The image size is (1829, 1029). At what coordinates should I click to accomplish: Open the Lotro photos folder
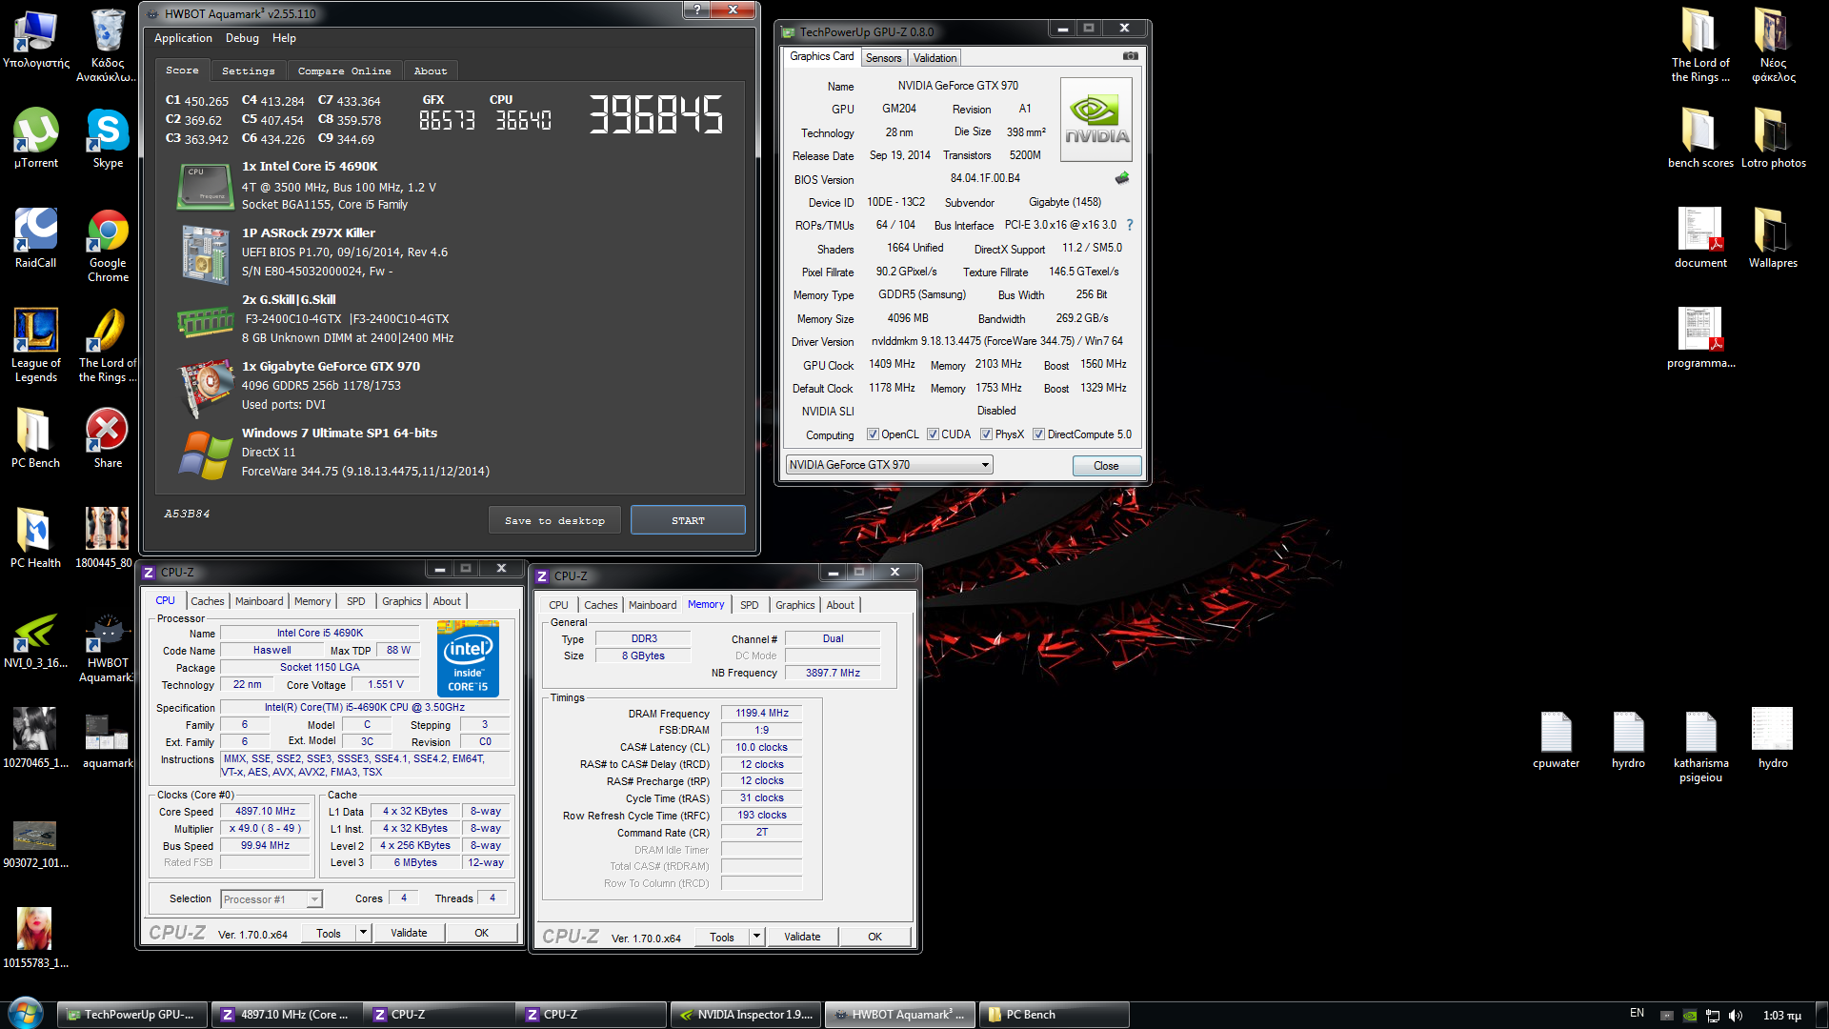[1773, 138]
